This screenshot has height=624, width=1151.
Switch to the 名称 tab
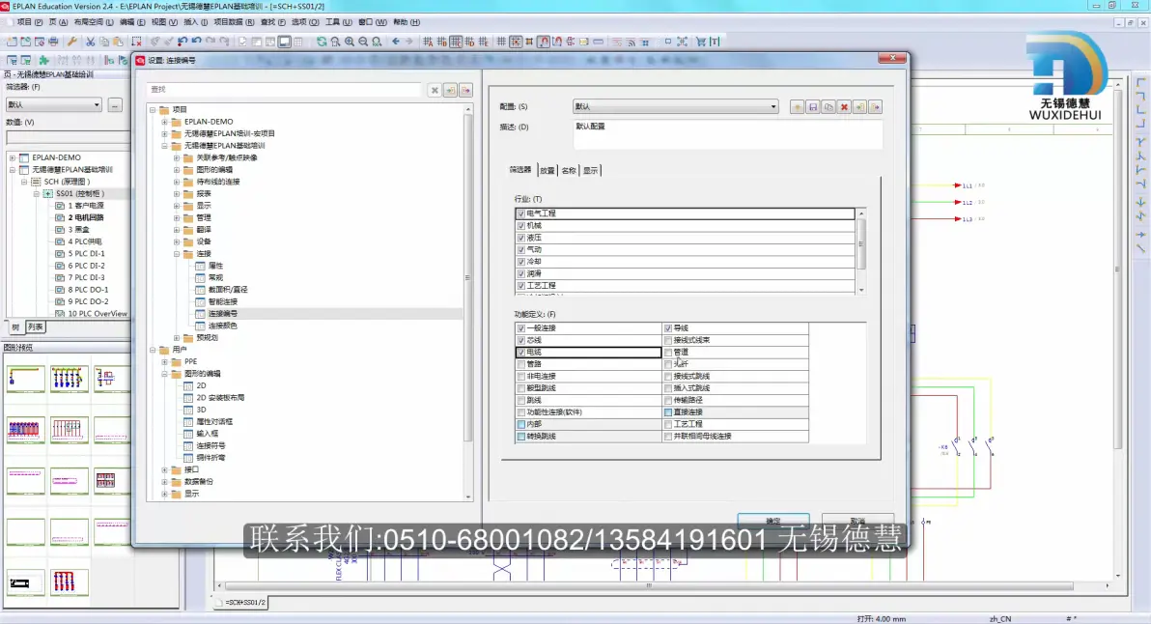569,170
